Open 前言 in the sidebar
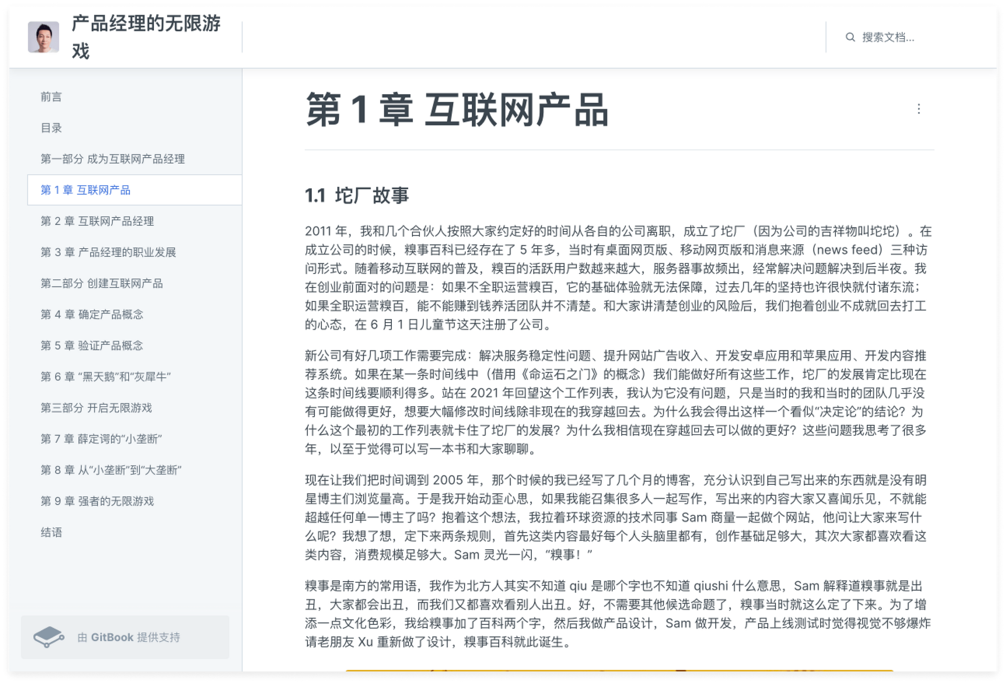 pyautogui.click(x=51, y=97)
